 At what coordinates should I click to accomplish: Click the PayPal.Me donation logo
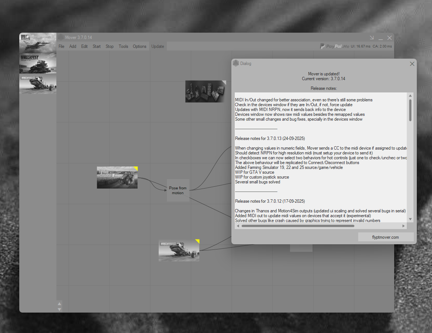(x=334, y=46)
